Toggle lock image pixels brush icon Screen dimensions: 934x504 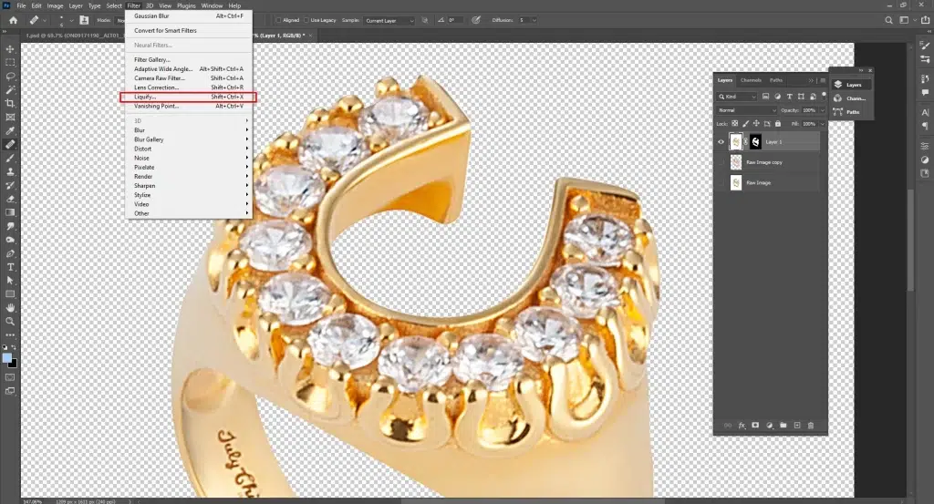745,124
